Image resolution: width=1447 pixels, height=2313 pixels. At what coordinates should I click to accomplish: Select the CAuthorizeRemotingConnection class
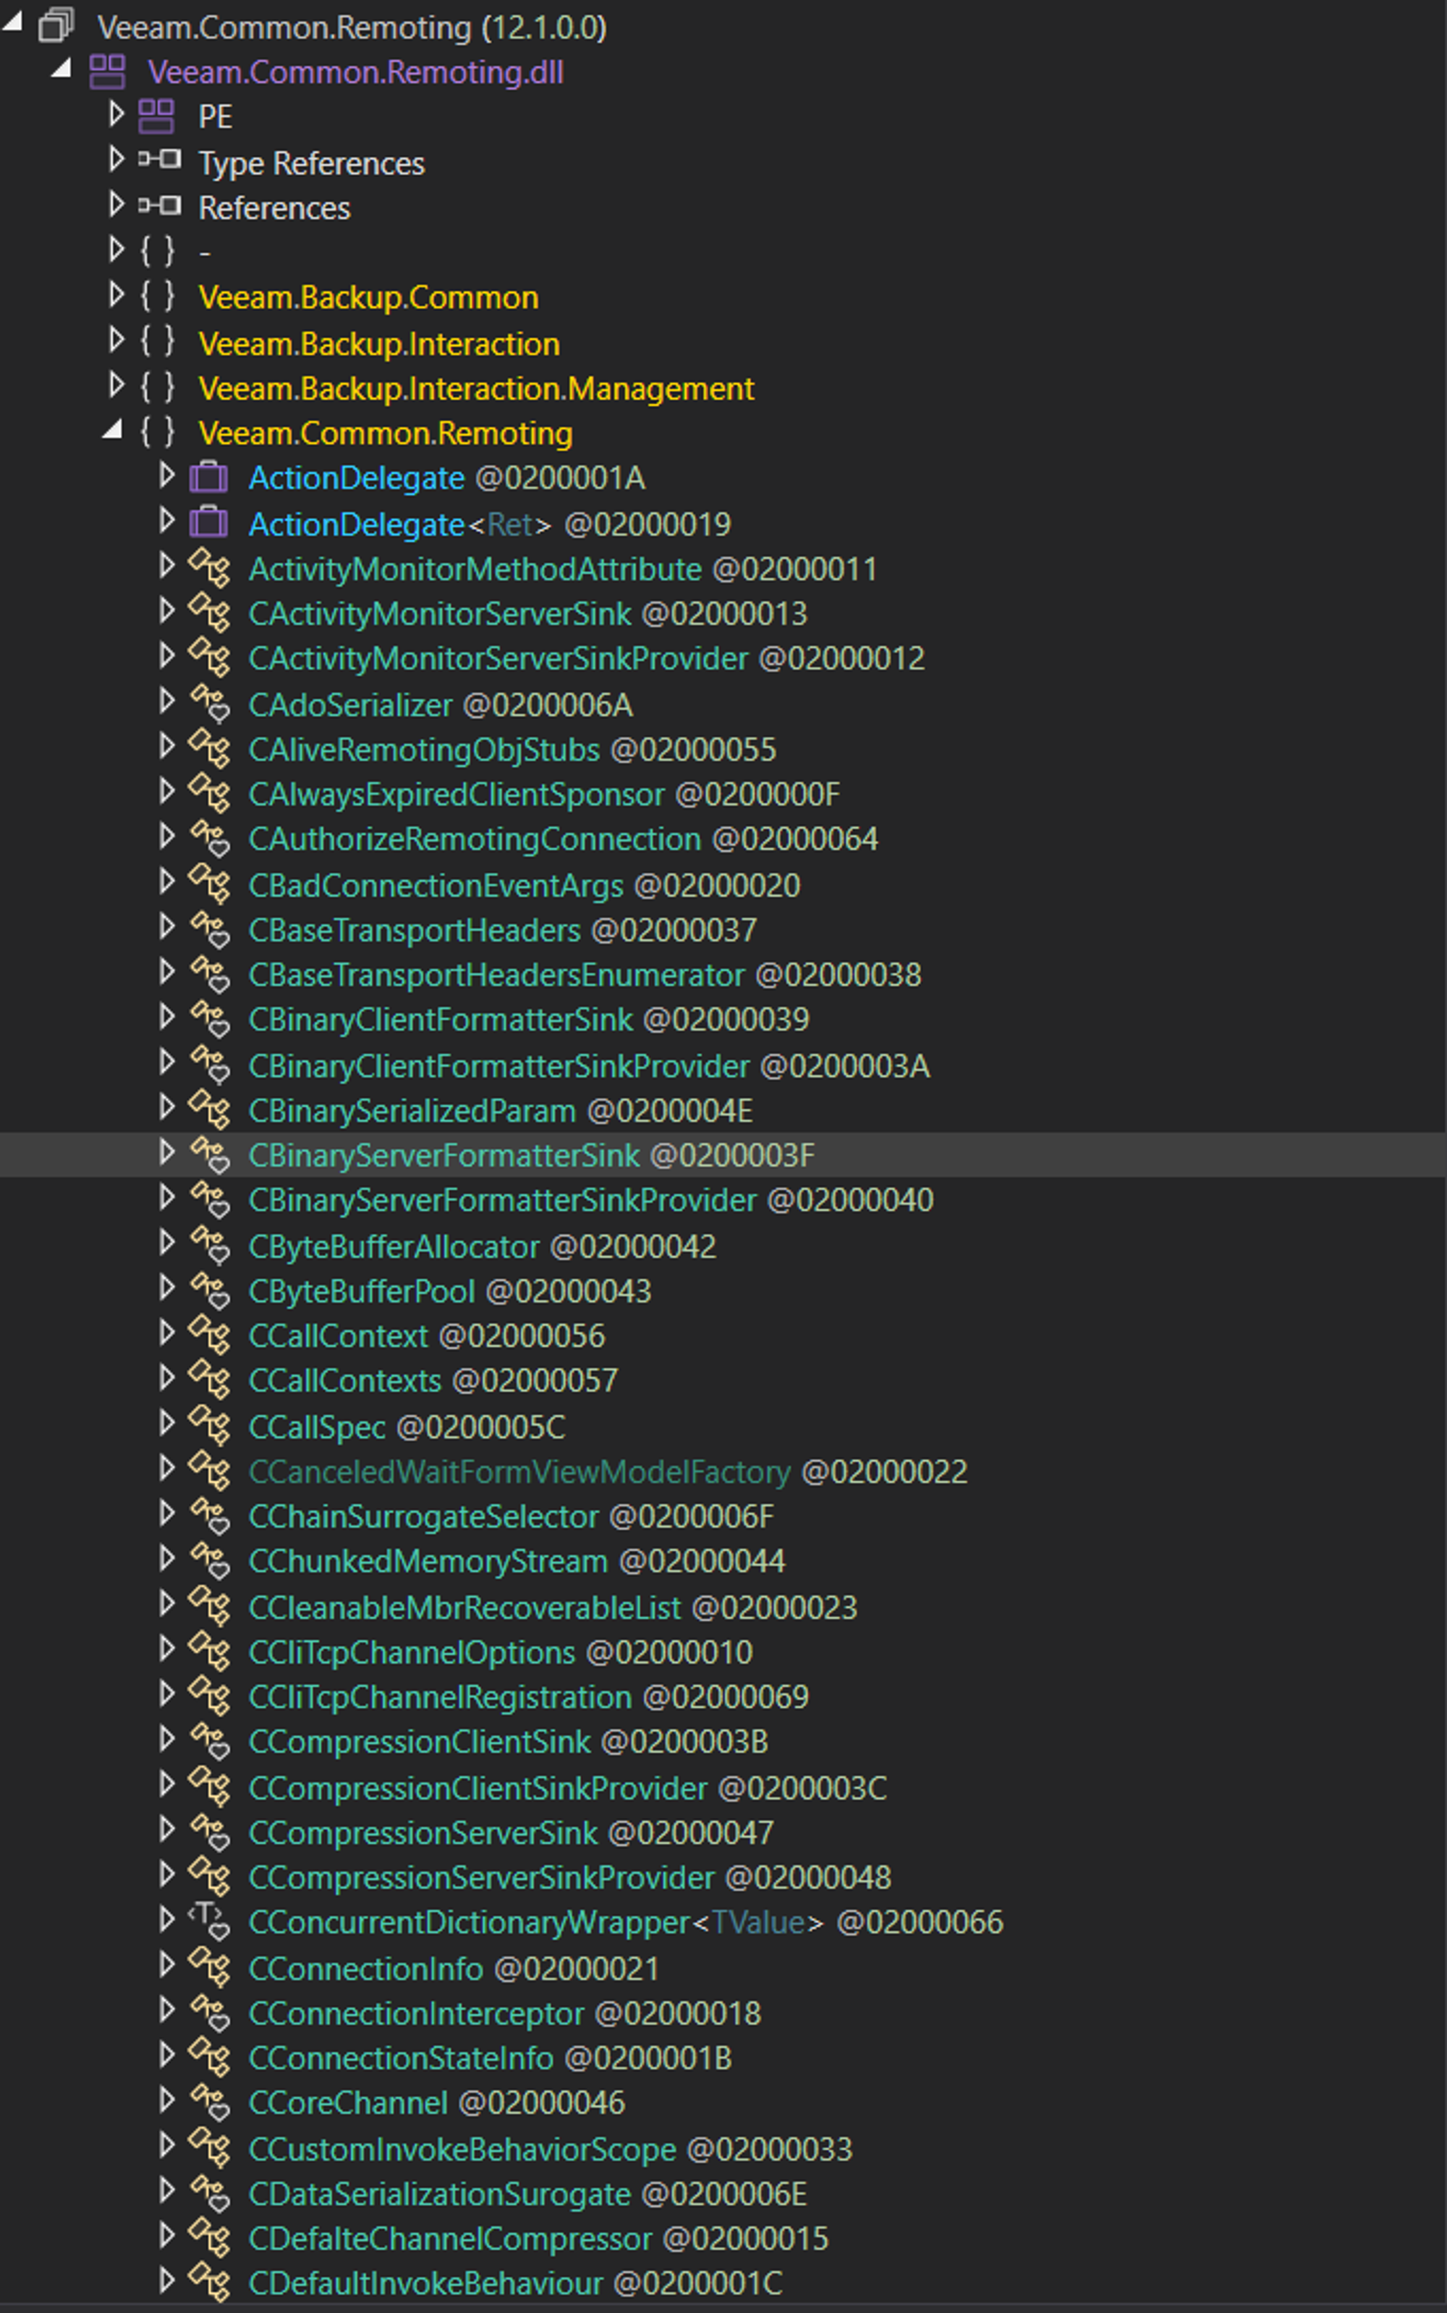coord(475,839)
